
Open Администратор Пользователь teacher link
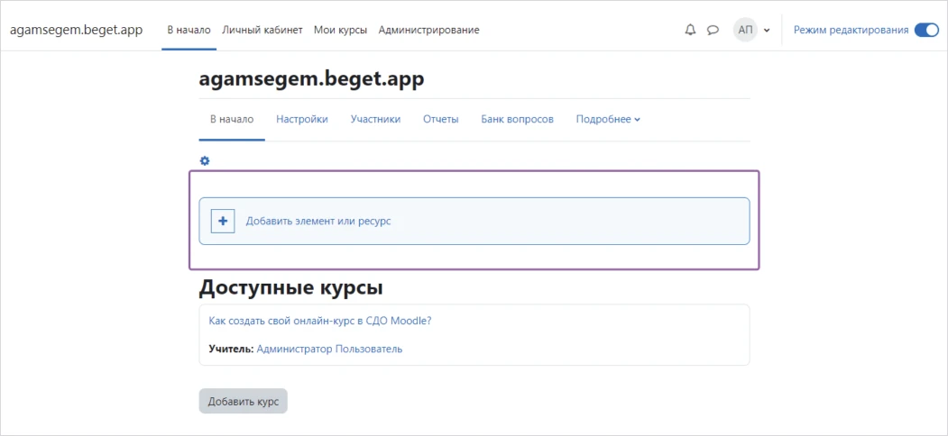click(x=329, y=349)
